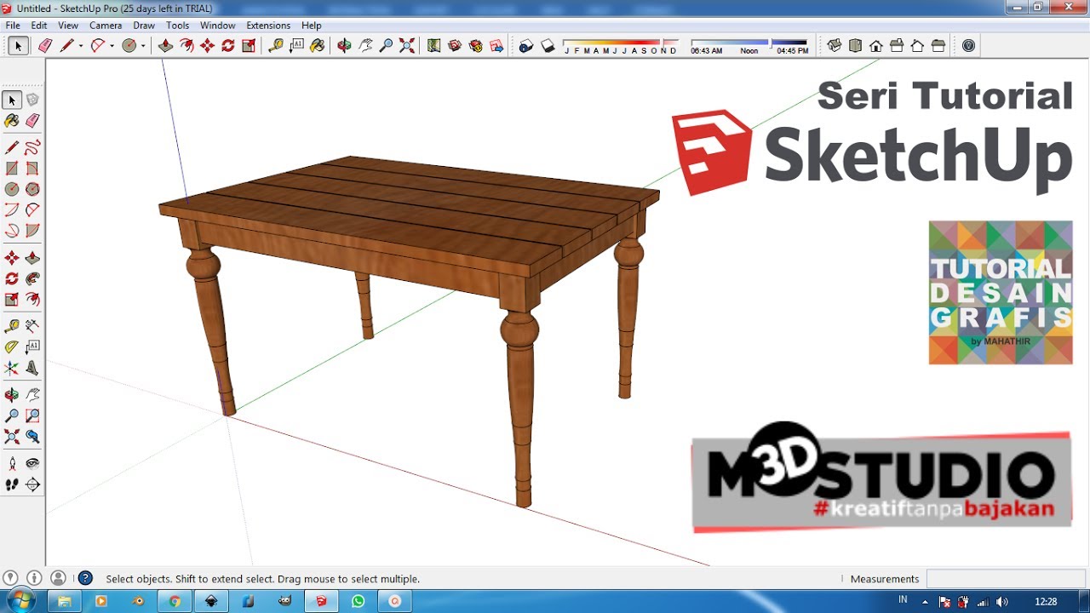
Task: Open the Window menu
Action: point(218,26)
